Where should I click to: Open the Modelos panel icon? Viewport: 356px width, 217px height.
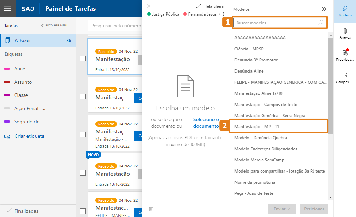tap(345, 11)
